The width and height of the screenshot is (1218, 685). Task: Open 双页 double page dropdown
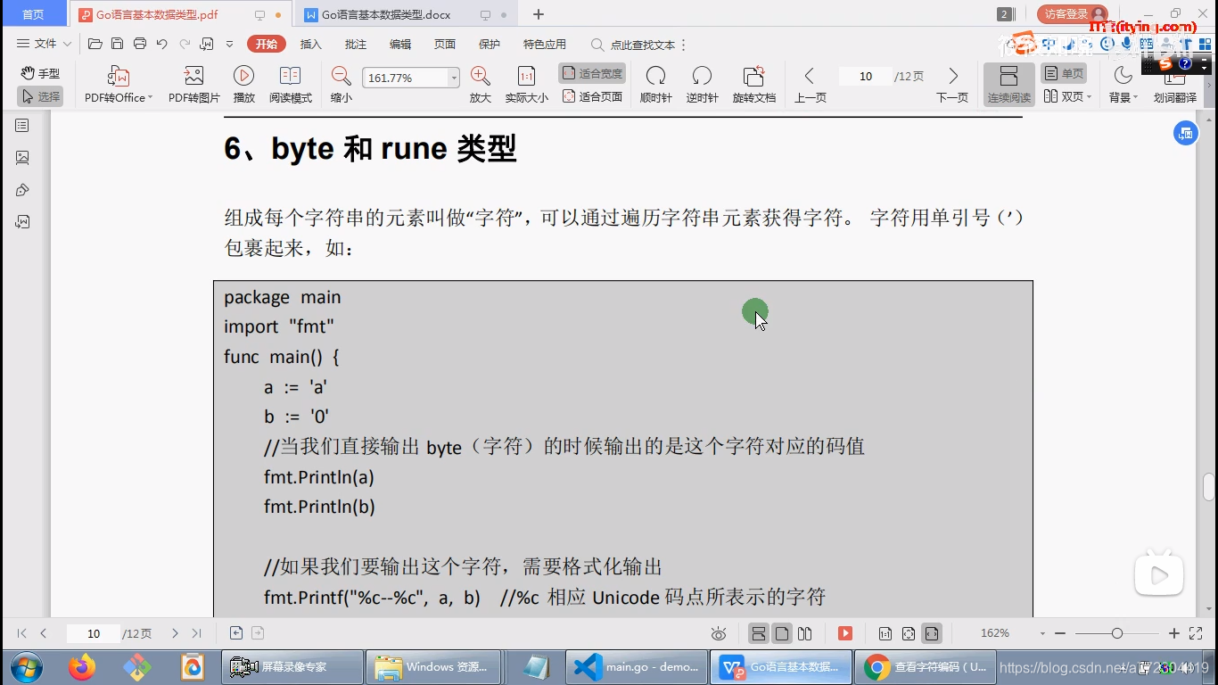[x=1067, y=96]
